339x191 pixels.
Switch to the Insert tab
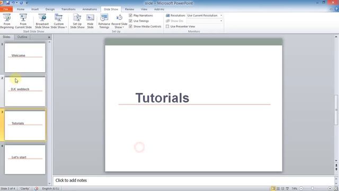tap(35, 10)
